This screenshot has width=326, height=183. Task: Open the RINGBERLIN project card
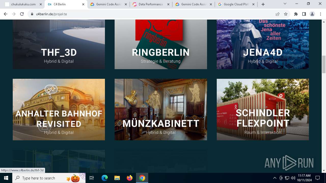click(161, 44)
